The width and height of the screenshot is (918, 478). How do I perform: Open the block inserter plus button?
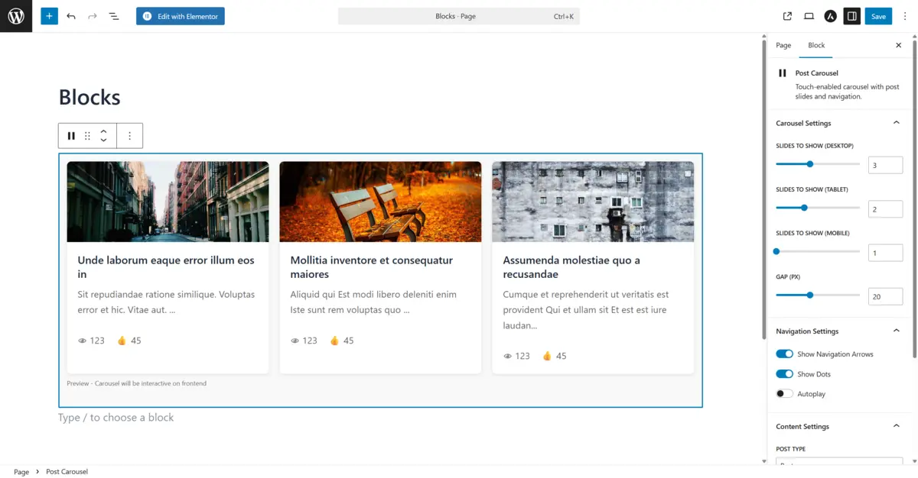click(x=49, y=16)
